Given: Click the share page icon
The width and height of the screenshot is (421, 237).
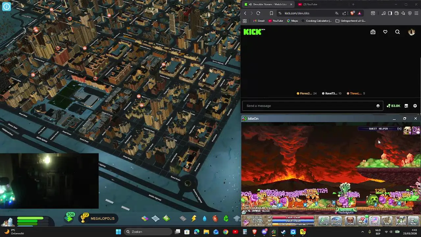Looking at the screenshot, I should click(x=344, y=13).
